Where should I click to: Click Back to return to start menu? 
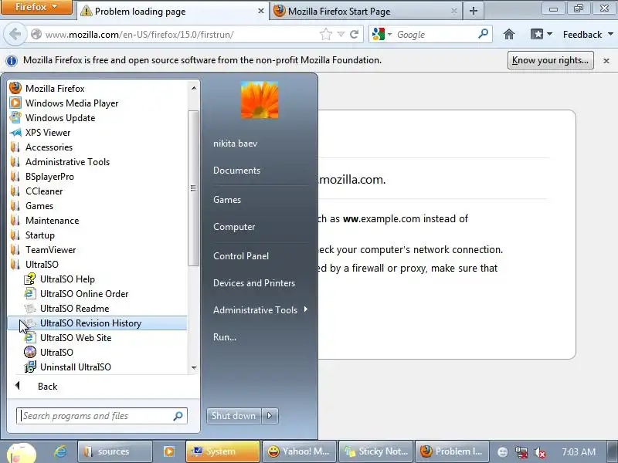coord(47,387)
